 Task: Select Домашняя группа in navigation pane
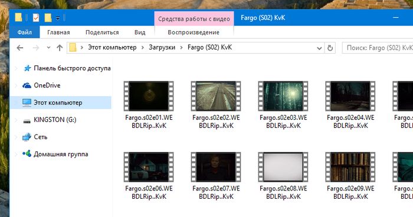61,154
